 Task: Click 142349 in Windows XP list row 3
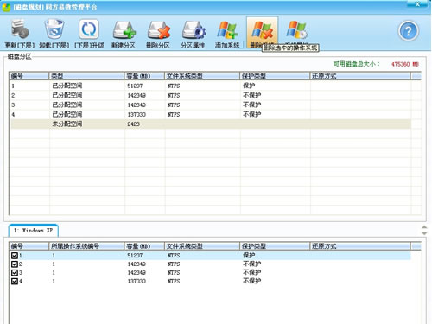tap(137, 272)
